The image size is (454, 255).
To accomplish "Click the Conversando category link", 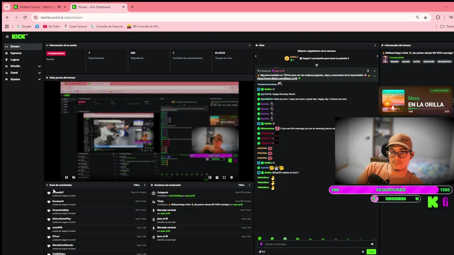I will 397,57.
